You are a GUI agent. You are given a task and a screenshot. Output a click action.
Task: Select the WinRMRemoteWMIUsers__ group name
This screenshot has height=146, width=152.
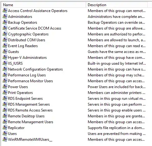click(x=30, y=140)
